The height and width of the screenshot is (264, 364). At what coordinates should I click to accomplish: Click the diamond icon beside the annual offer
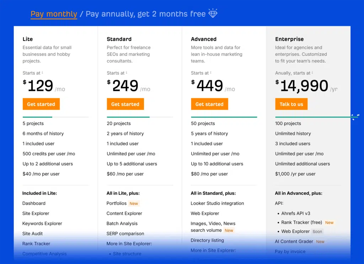tap(213, 13)
